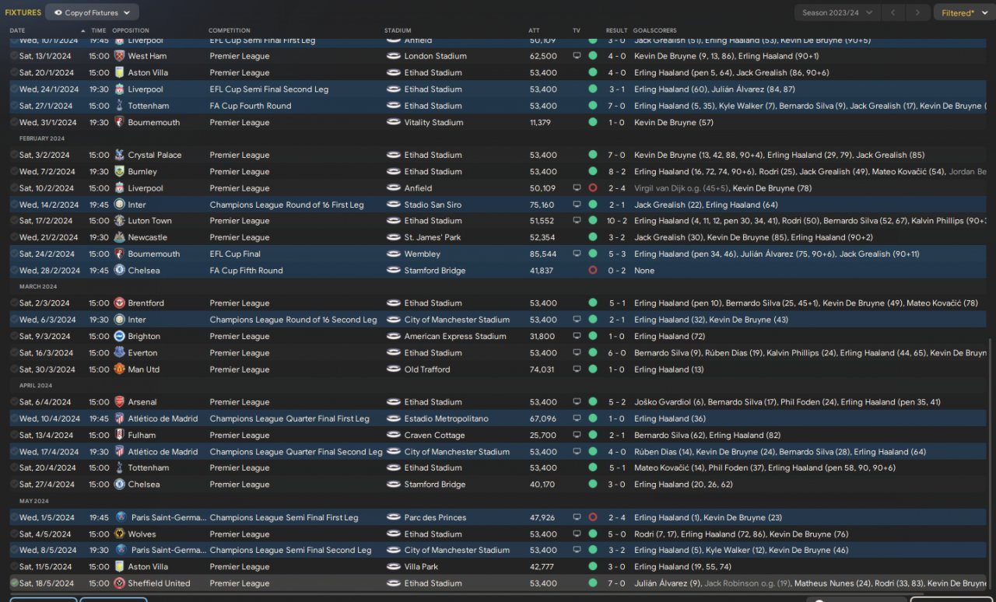Open the American Express Stadium link
996x602 pixels.
pos(455,336)
